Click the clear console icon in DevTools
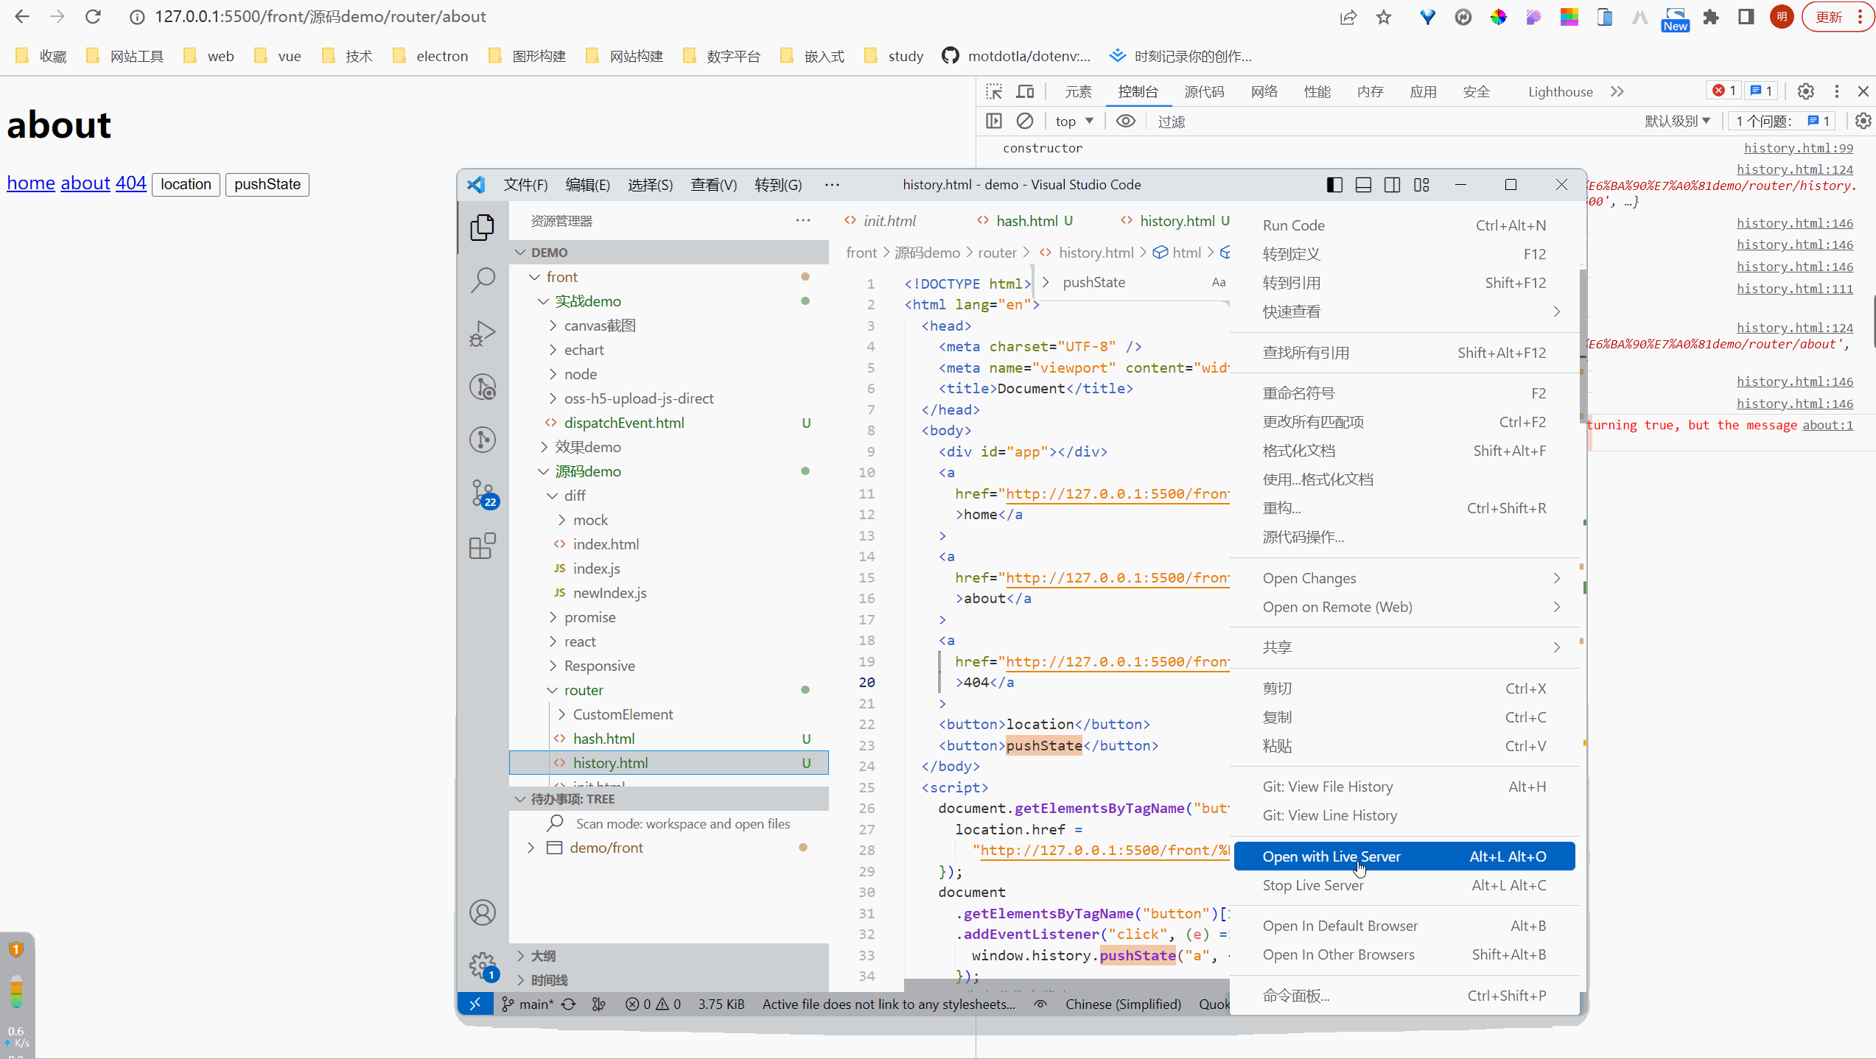This screenshot has height=1059, width=1876. coord(1025,121)
